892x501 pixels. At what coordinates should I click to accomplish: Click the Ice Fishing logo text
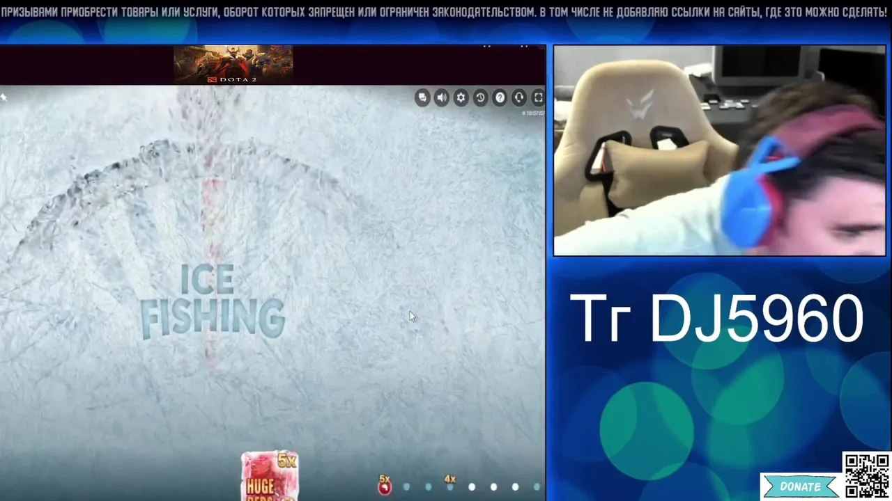pos(213,301)
